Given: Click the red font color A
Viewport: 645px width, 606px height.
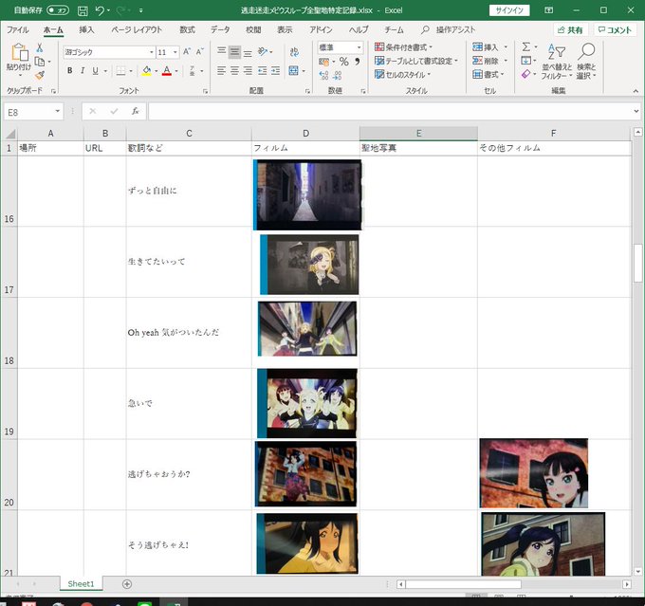Looking at the screenshot, I should (167, 71).
